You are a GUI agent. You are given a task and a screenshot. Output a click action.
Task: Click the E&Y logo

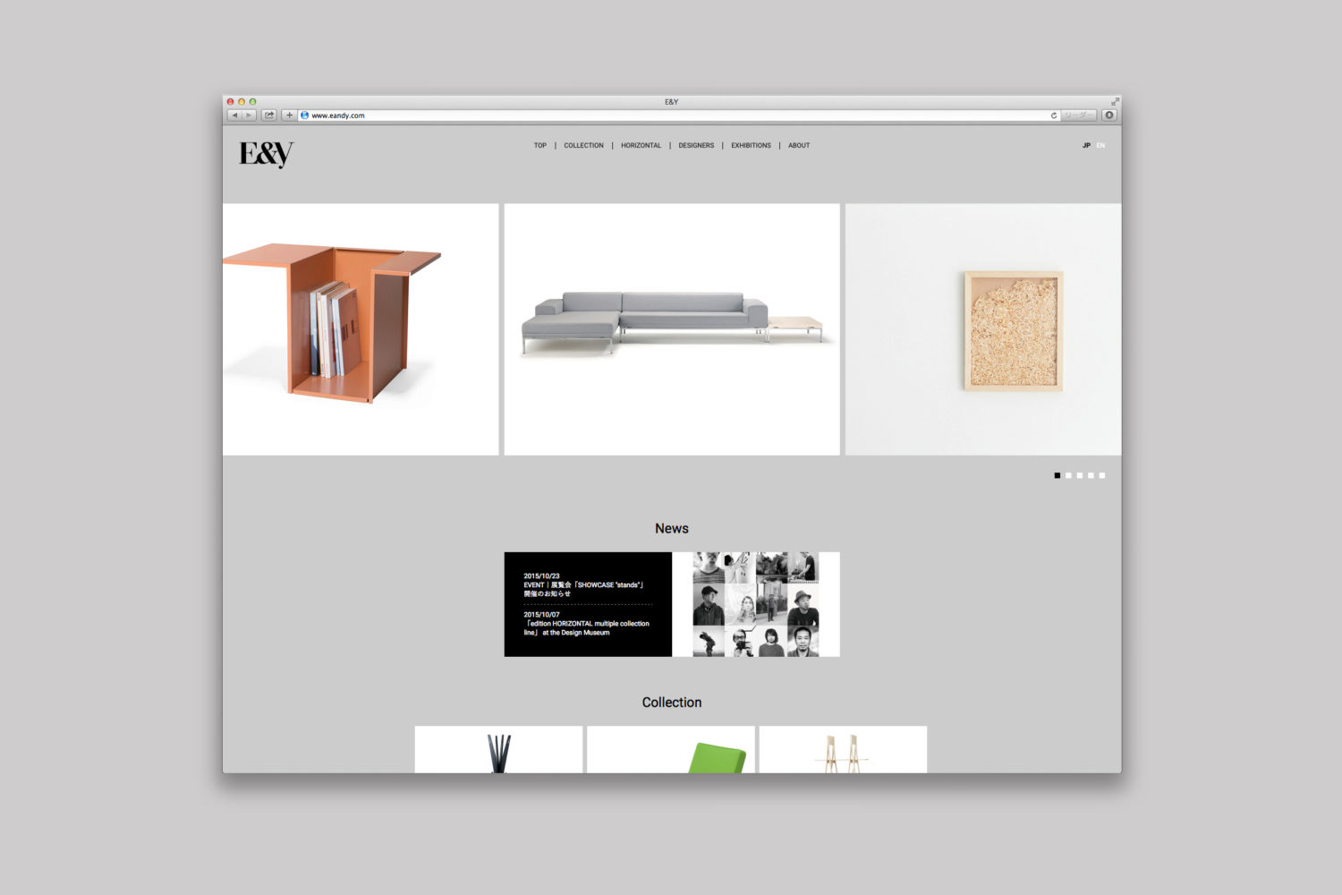click(x=266, y=154)
